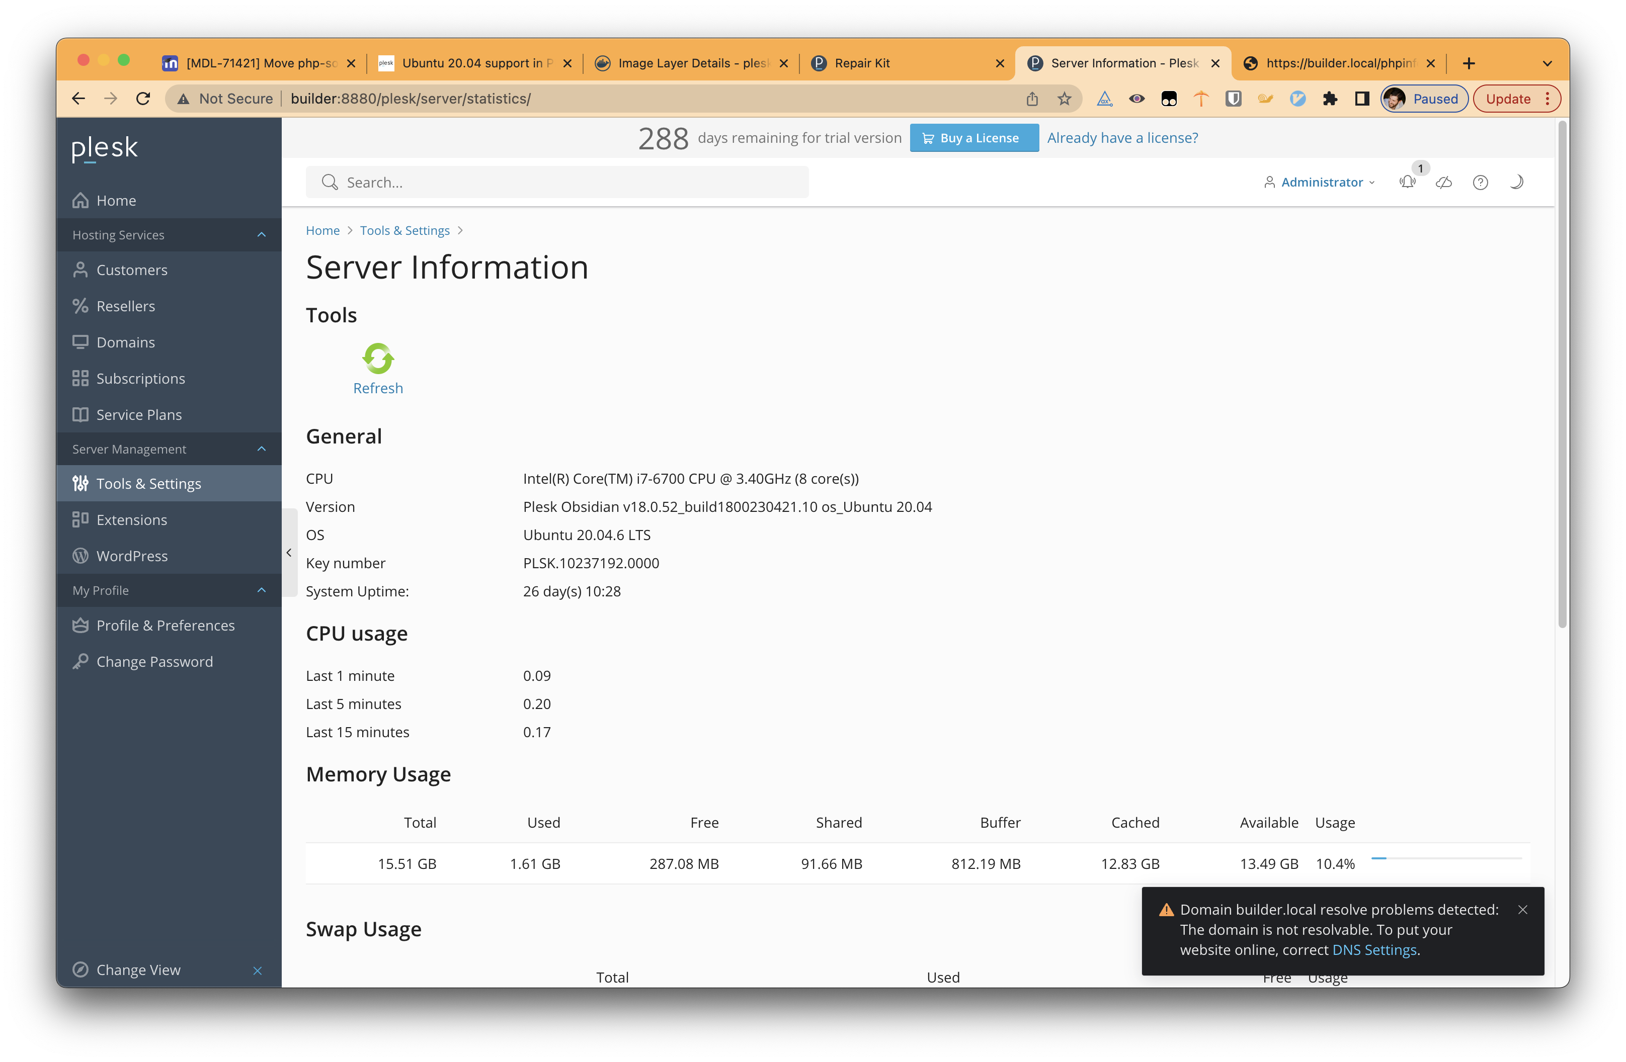Click the Ubuntu 20.04.6 LTS value
This screenshot has width=1626, height=1062.
(587, 536)
